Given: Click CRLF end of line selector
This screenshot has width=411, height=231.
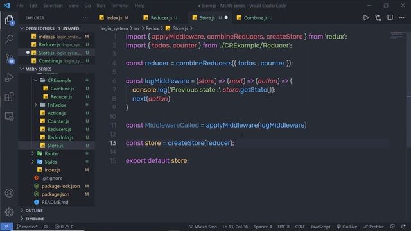Looking at the screenshot, I should (x=300, y=227).
